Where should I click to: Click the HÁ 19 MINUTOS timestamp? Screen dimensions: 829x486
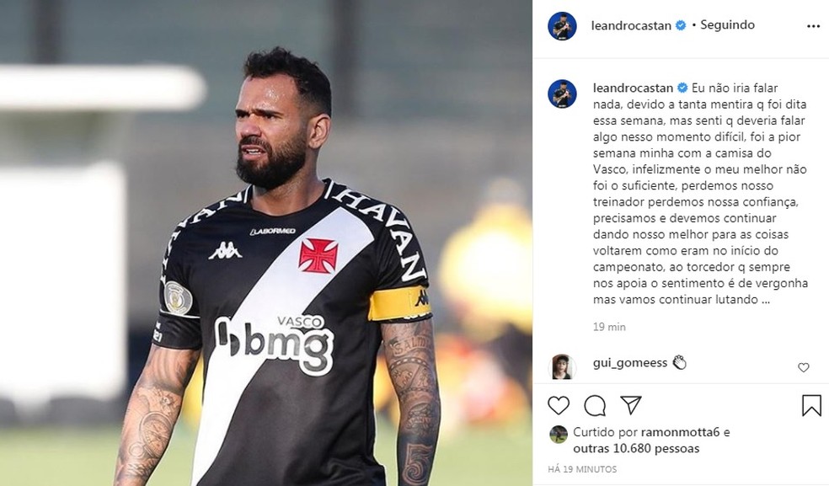tap(582, 469)
